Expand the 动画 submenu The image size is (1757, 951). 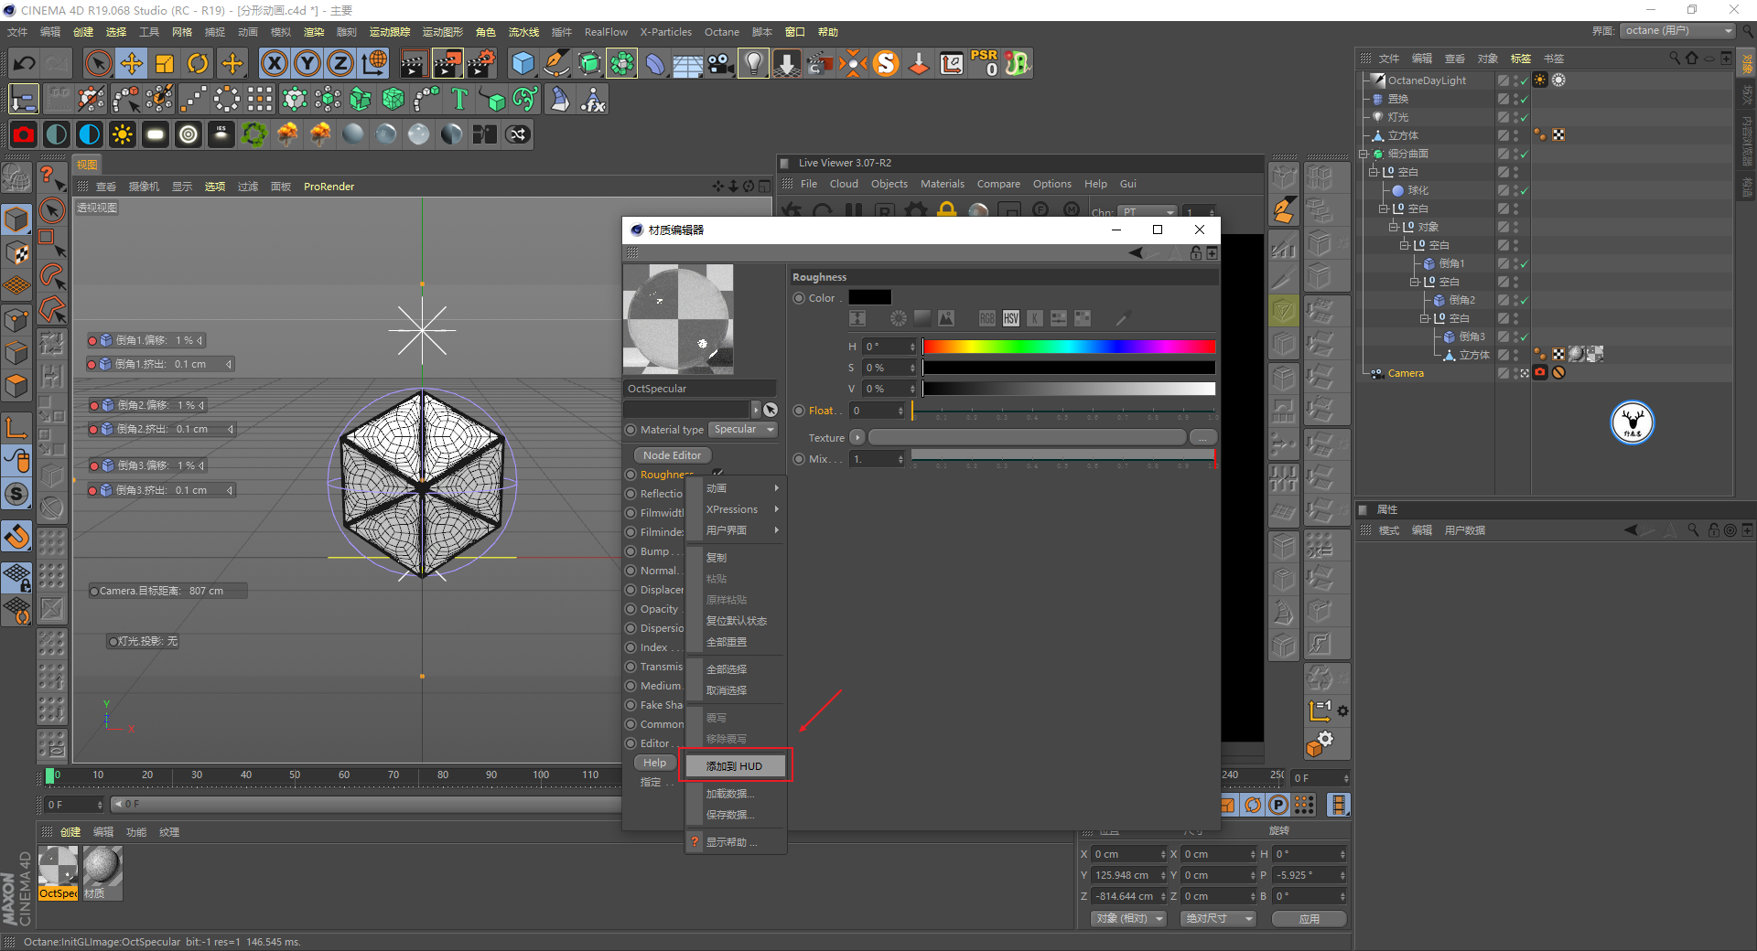click(x=737, y=488)
